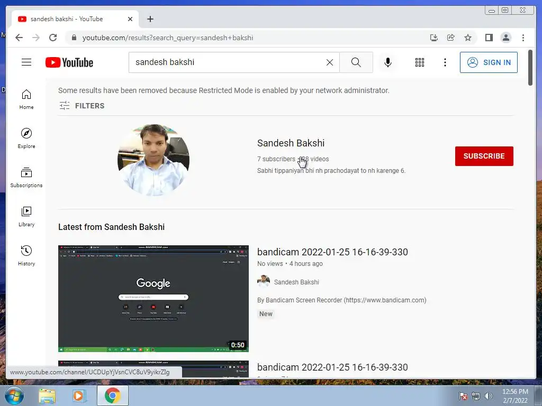Open the volume control in system tray
The width and height of the screenshot is (542, 406).
[489, 396]
